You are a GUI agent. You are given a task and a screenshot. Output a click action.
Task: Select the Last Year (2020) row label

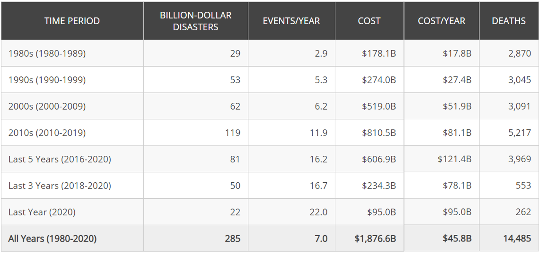[42, 212]
